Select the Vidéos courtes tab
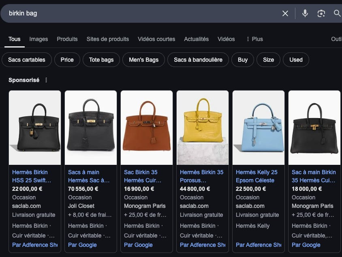The height and width of the screenshot is (257, 342). (156, 39)
